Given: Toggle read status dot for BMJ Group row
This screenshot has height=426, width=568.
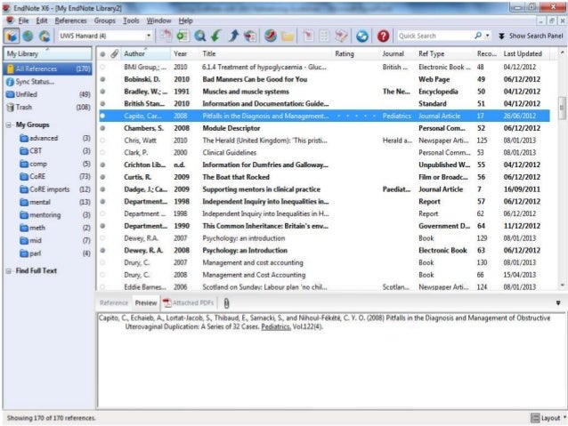Looking at the screenshot, I should point(103,67).
